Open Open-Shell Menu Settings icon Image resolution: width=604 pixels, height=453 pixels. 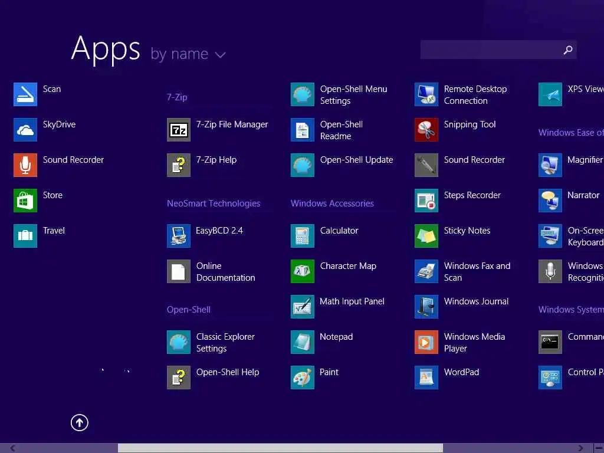303,94
